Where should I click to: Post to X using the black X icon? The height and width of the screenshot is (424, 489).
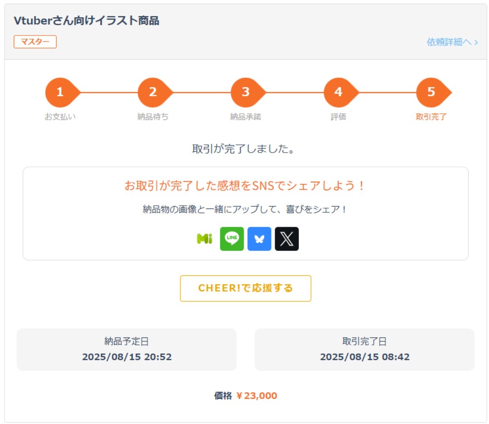pyautogui.click(x=286, y=239)
